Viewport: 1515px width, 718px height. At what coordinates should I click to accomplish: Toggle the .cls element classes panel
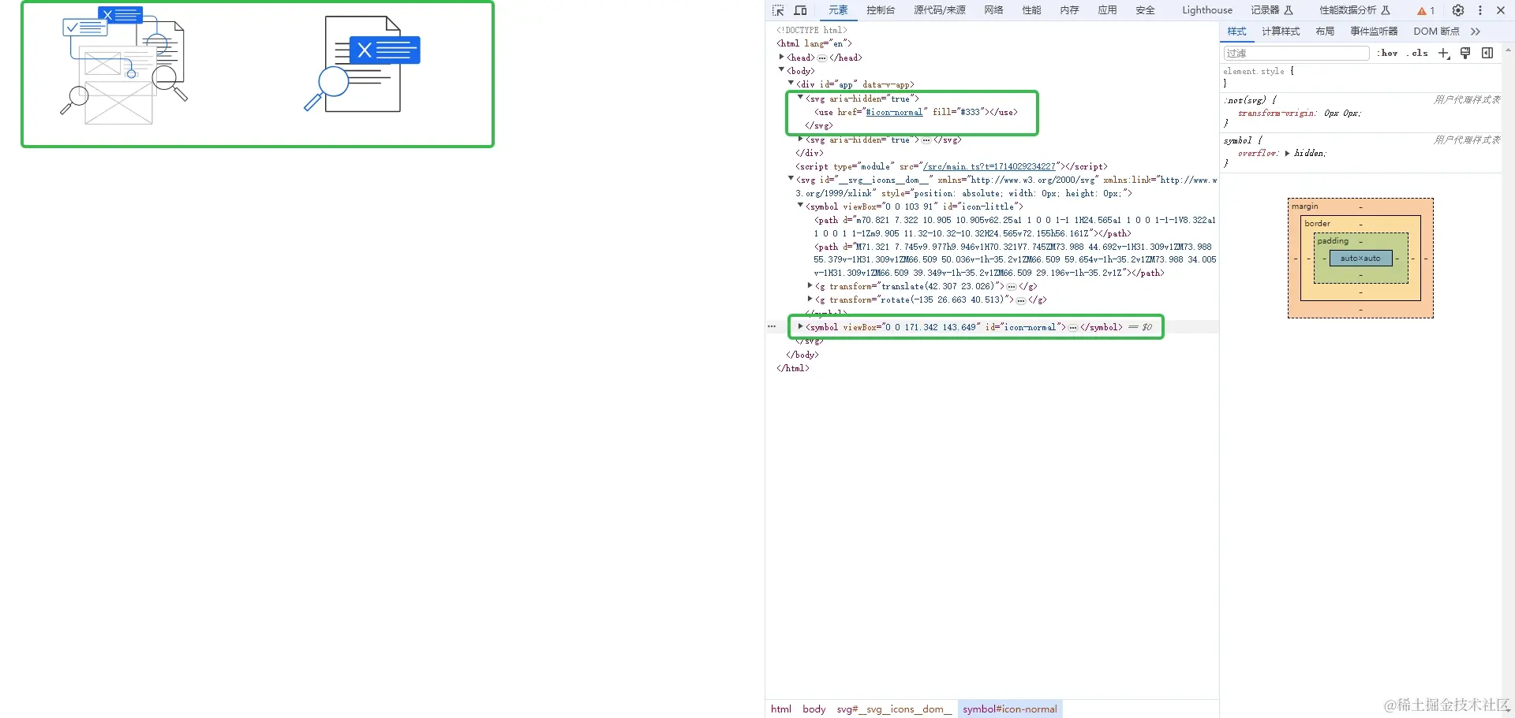coord(1418,53)
